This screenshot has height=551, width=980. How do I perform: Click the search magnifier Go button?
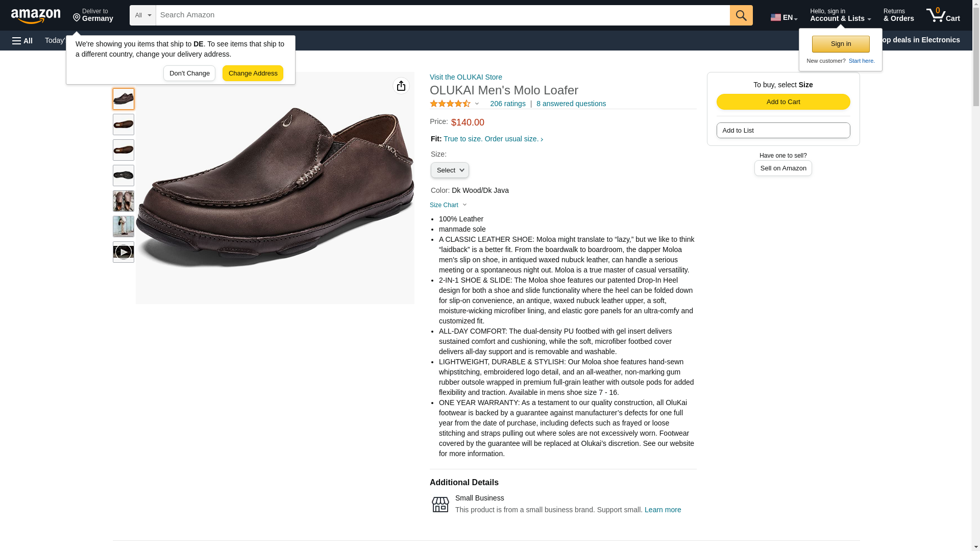point(741,15)
